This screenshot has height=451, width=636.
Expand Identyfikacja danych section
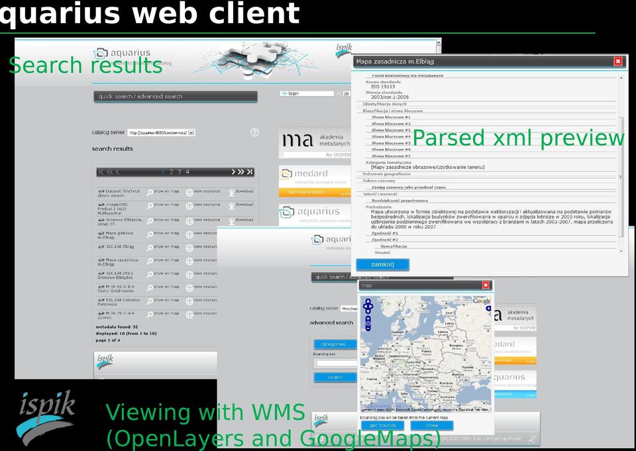[384, 104]
